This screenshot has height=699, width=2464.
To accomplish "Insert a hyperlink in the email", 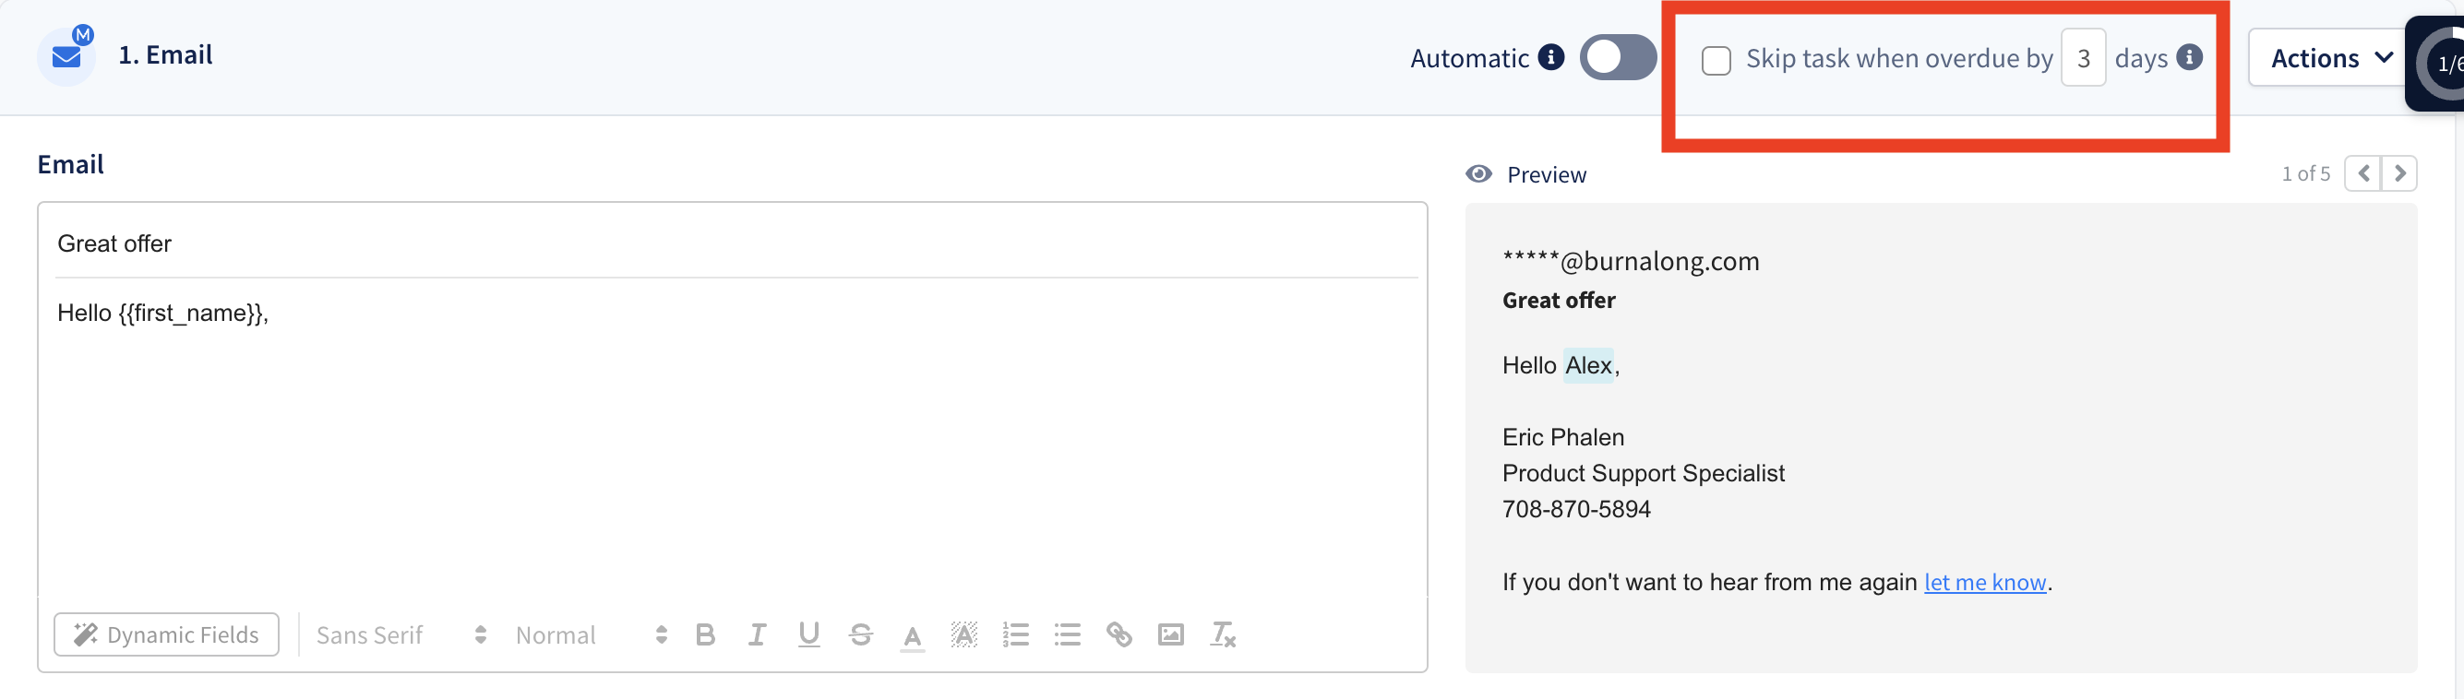I will tap(1119, 635).
